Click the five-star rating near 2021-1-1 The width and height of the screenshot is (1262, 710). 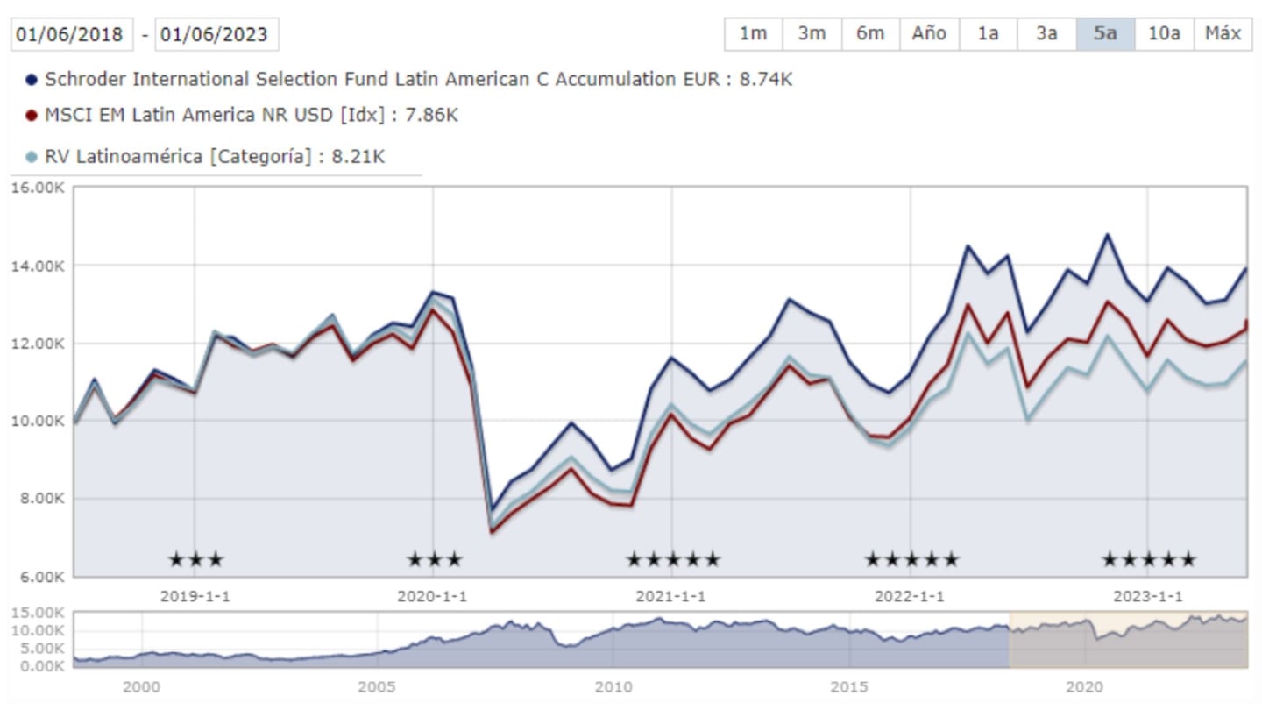(x=673, y=559)
